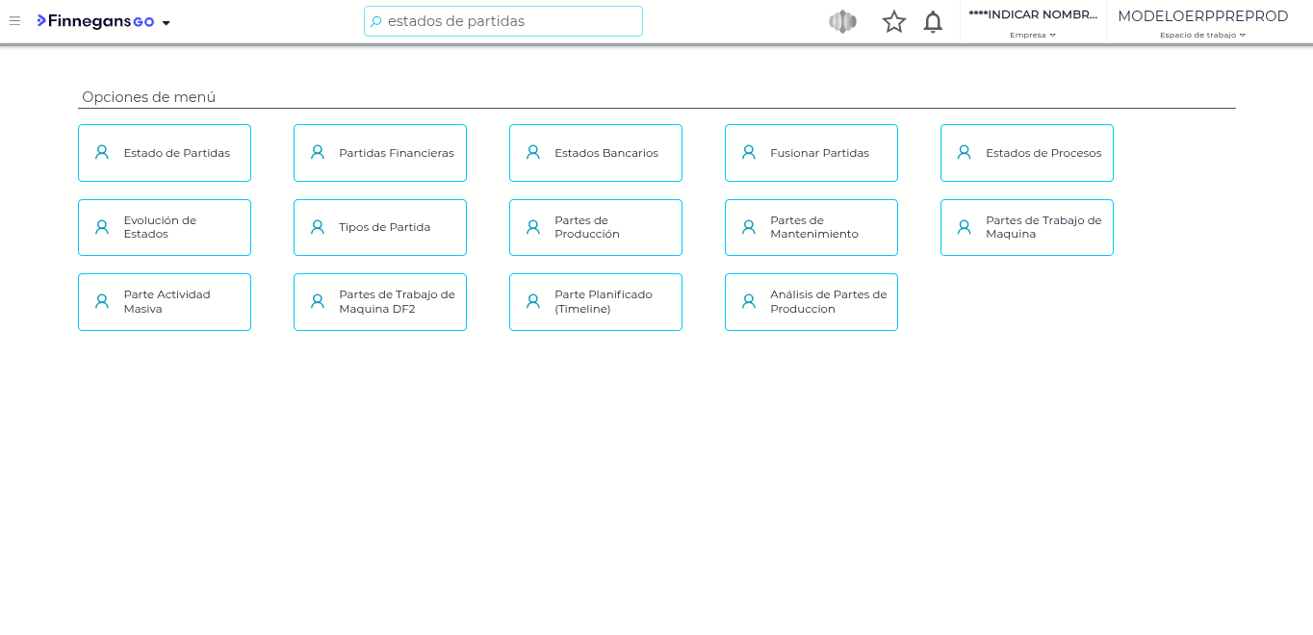Open Partidas Financieras menu option
This screenshot has height=635, width=1313.
pyautogui.click(x=380, y=153)
